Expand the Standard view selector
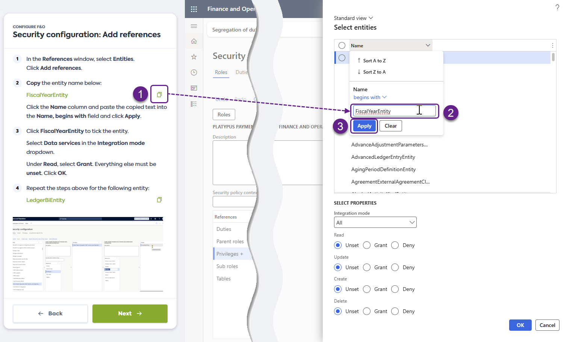 click(353, 18)
